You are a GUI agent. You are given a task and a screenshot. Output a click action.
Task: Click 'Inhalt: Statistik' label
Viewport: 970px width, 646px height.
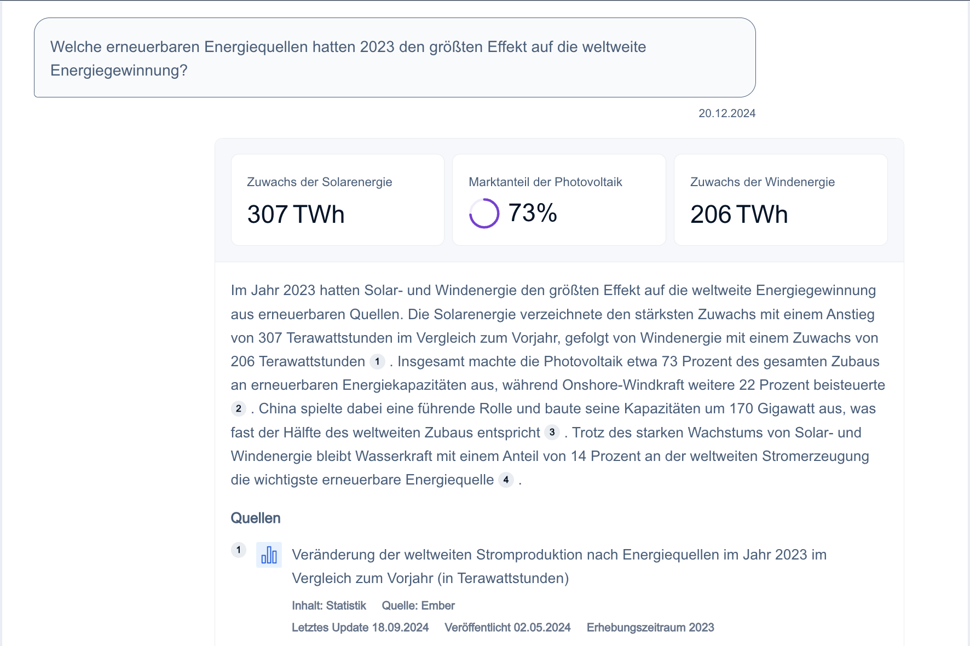tap(329, 605)
